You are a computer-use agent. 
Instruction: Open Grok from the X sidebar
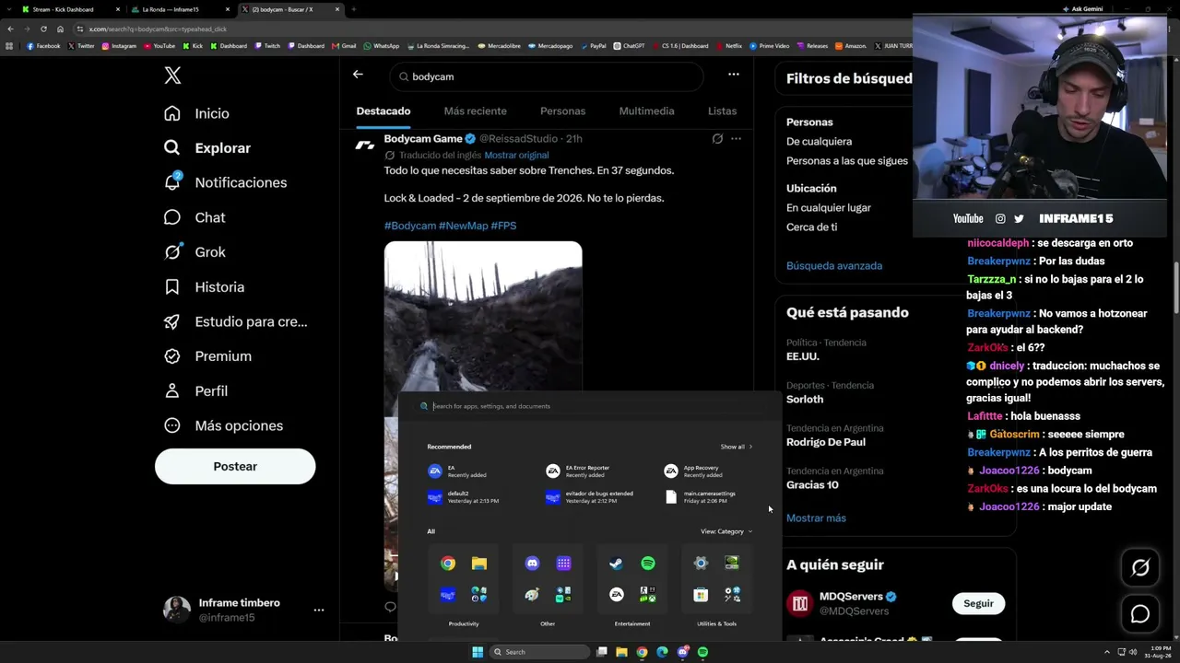[x=194, y=252]
